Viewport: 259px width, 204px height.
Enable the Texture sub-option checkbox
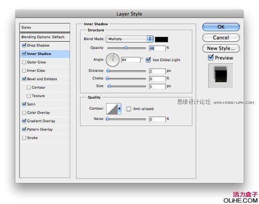[x=29, y=96]
